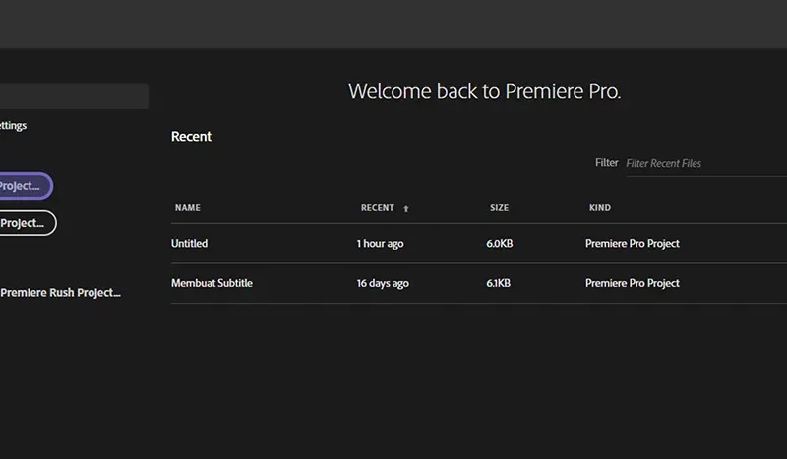Screen dimensions: 787x459
Task: Open the Membuat Subtitle recent project
Action: [x=212, y=283]
